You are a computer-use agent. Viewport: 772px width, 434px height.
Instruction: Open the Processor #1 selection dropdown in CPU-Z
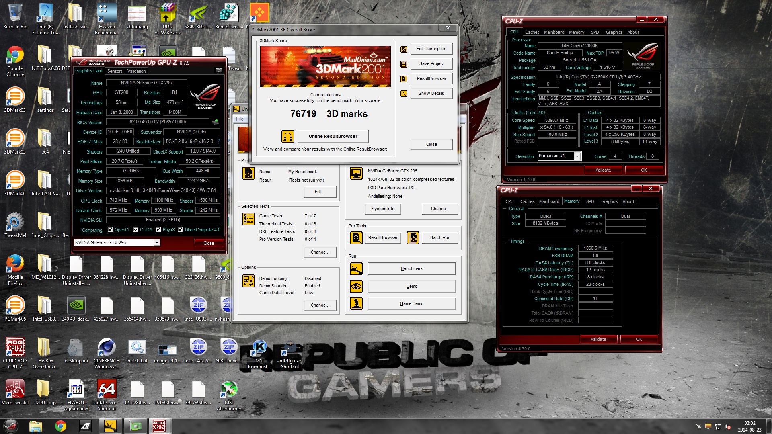click(577, 156)
